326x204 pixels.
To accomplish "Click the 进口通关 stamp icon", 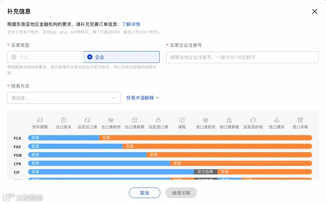I will [x=276, y=120].
